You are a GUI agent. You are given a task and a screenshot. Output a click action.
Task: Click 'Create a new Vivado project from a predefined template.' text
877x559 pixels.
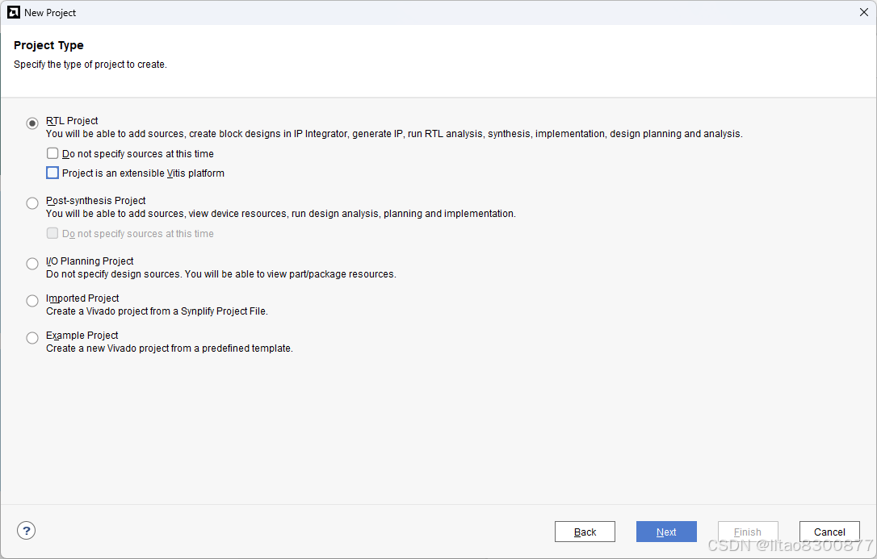point(169,348)
